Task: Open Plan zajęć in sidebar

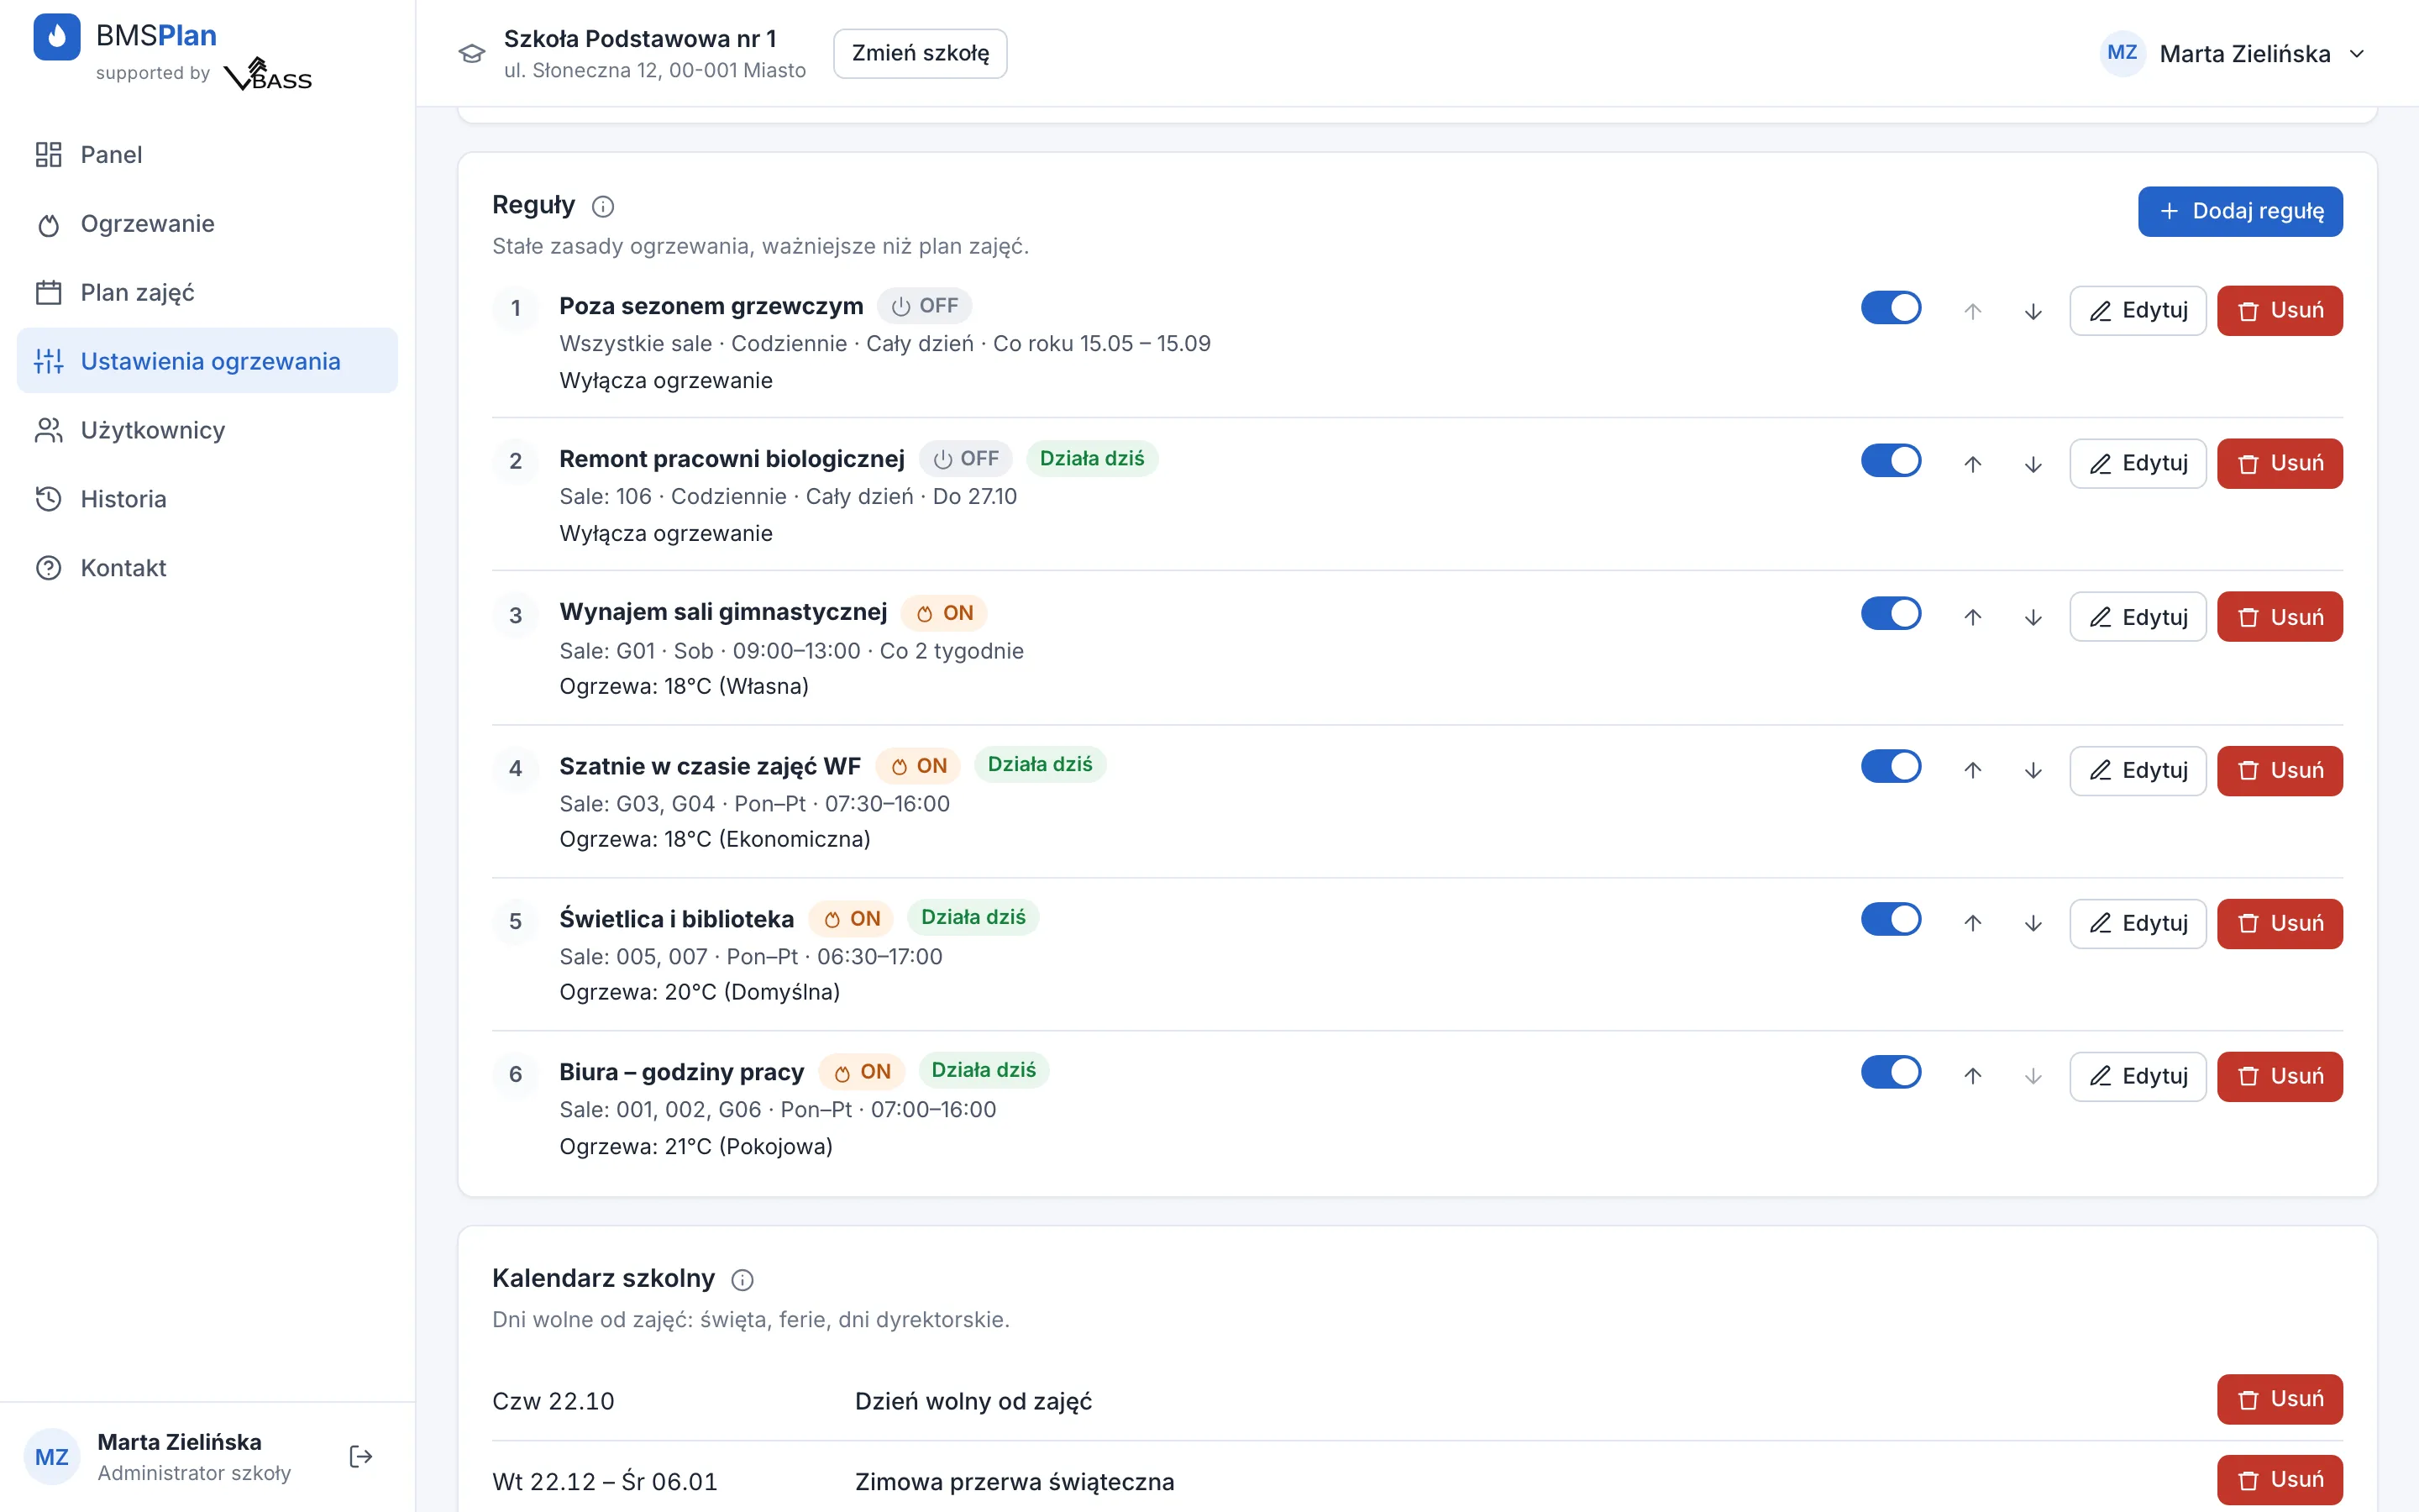Action: click(x=208, y=293)
